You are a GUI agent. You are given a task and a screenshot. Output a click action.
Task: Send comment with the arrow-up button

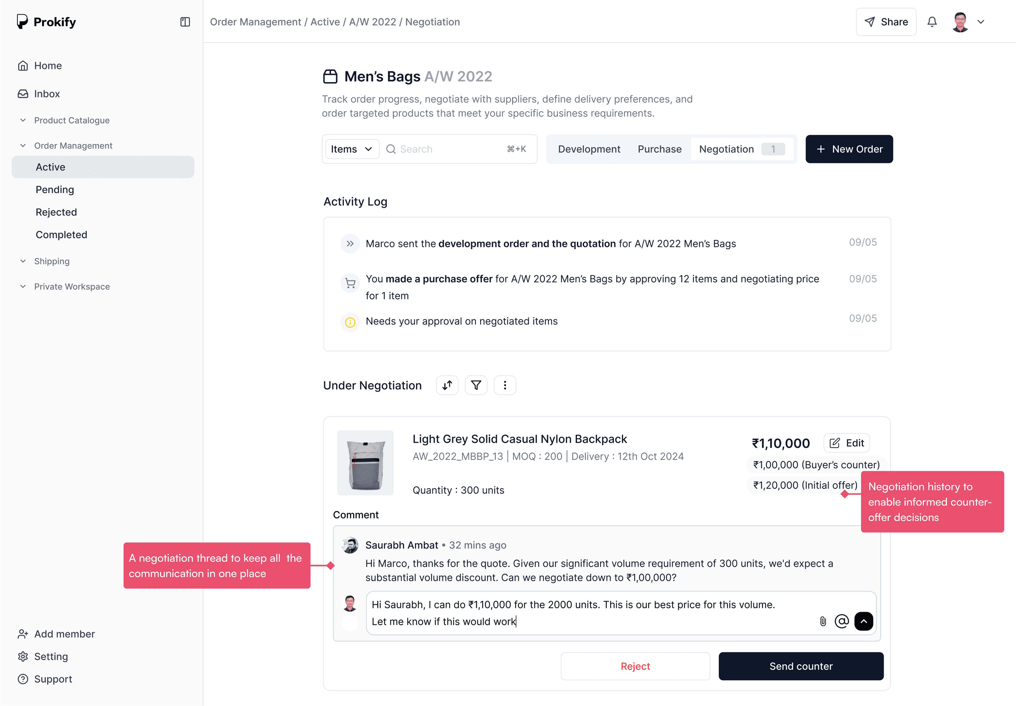tap(863, 621)
